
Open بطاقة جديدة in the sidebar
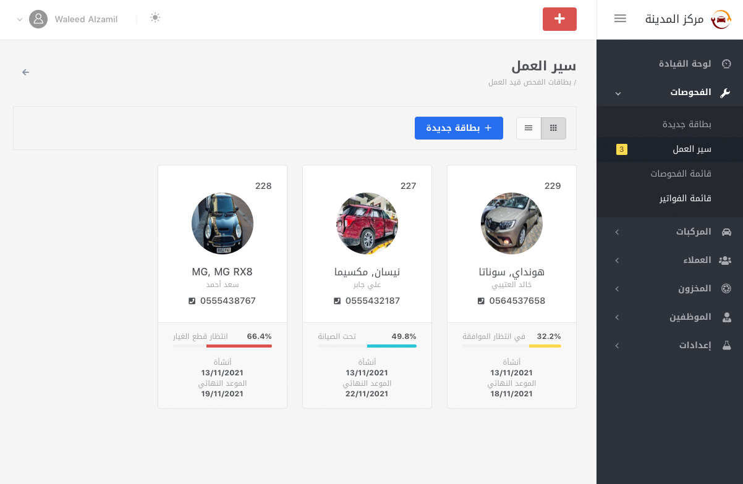[687, 124]
